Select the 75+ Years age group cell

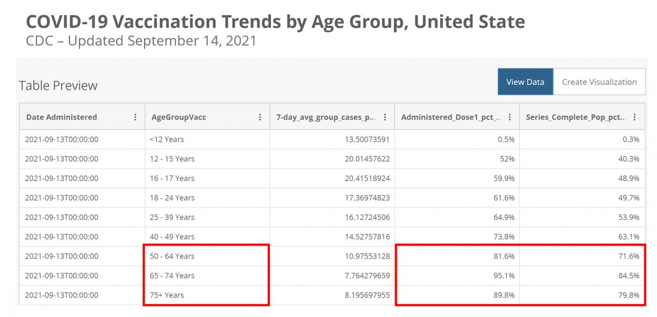click(167, 295)
